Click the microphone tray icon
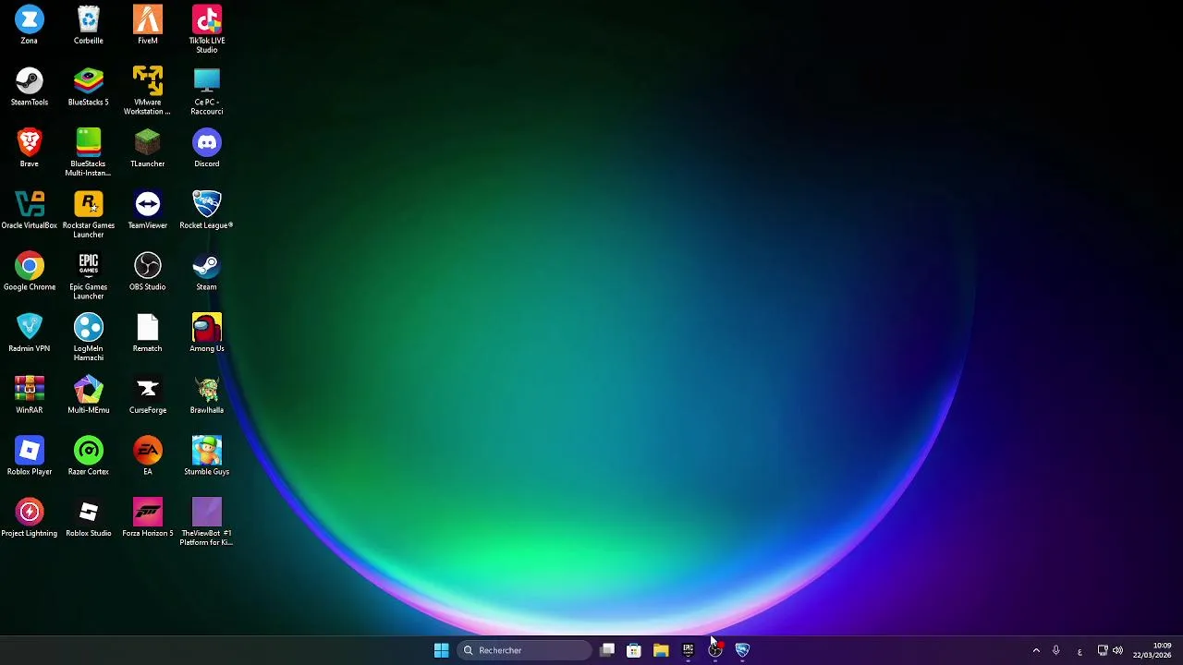 (x=1055, y=650)
